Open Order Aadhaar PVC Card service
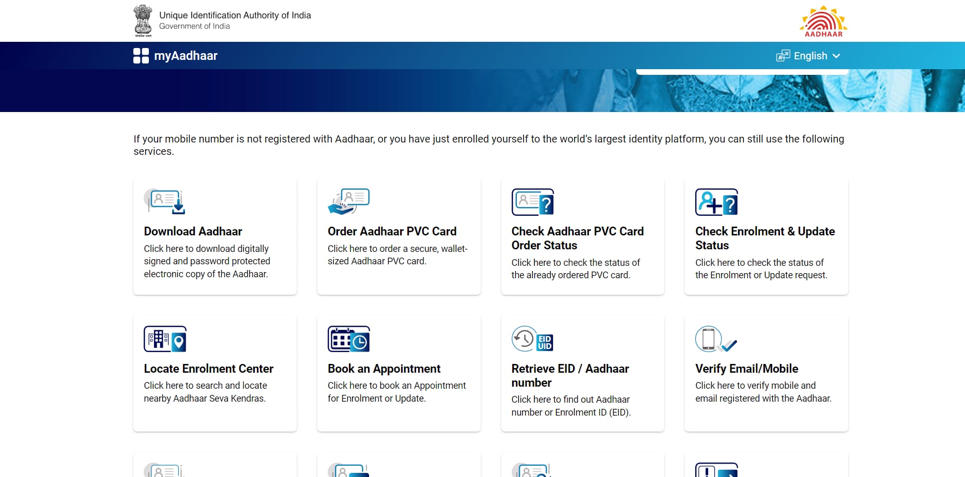This screenshot has height=477, width=965. [x=399, y=237]
